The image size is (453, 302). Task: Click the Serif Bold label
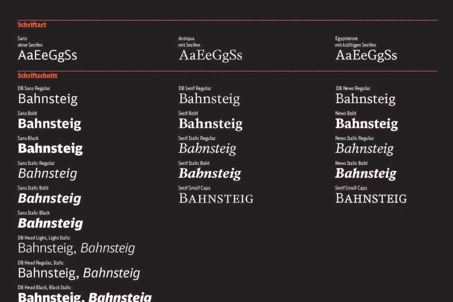pyautogui.click(x=188, y=113)
